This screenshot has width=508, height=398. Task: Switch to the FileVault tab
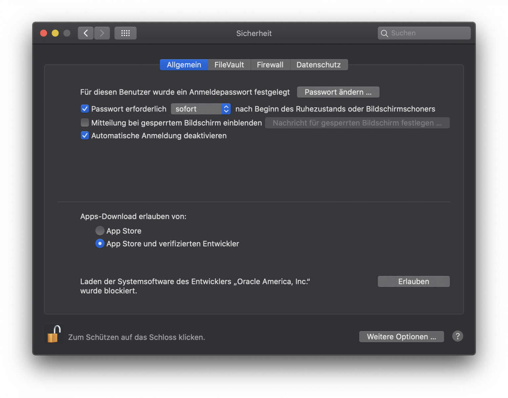pos(229,65)
